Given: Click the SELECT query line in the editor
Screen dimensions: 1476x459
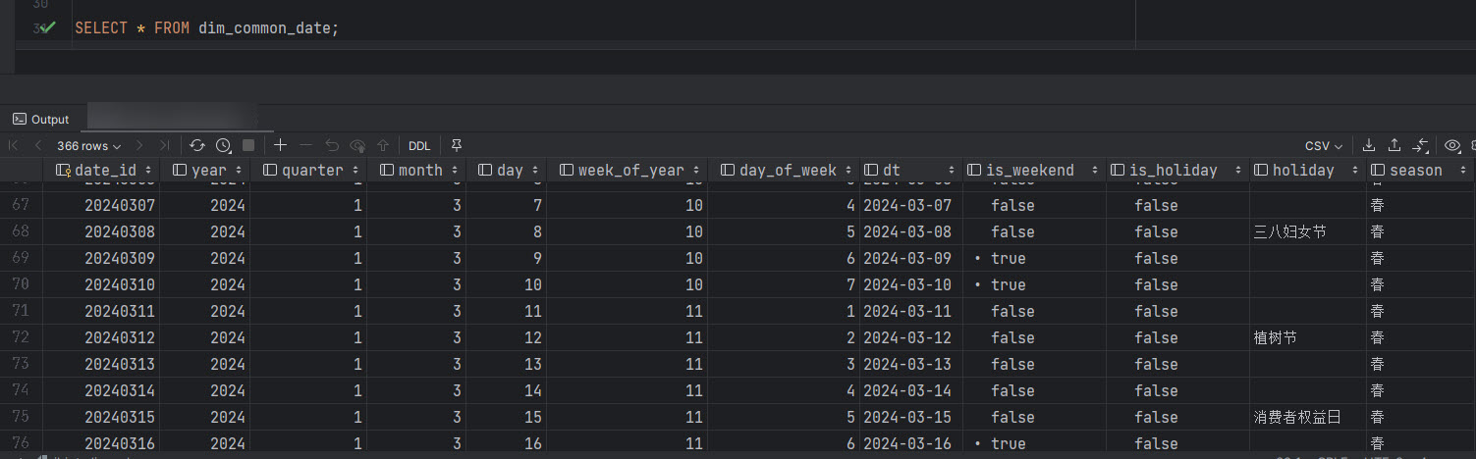Looking at the screenshot, I should coord(206,27).
